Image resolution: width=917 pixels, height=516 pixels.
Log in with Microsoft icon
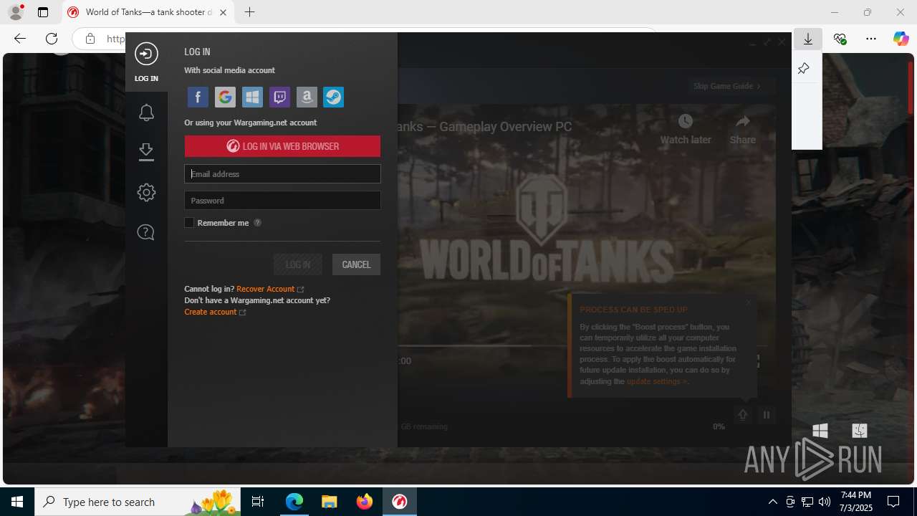252,97
